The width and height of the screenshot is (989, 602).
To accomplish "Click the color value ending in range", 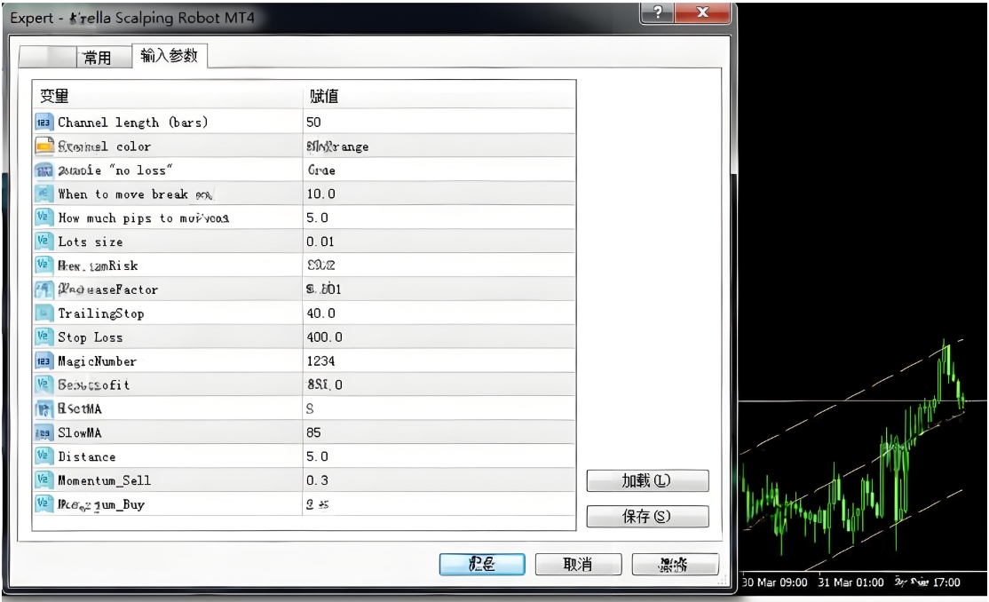I will 337,147.
